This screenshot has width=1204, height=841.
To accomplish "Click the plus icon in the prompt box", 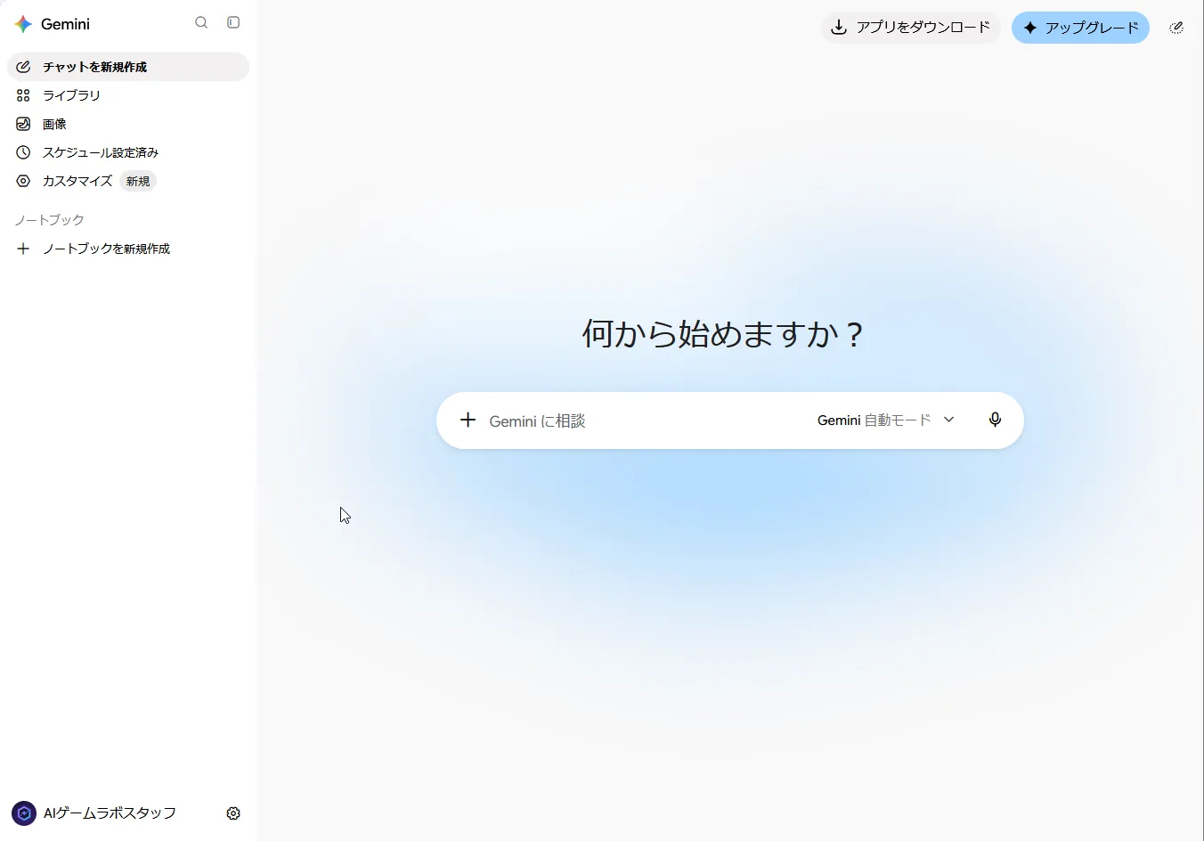I will (x=468, y=420).
